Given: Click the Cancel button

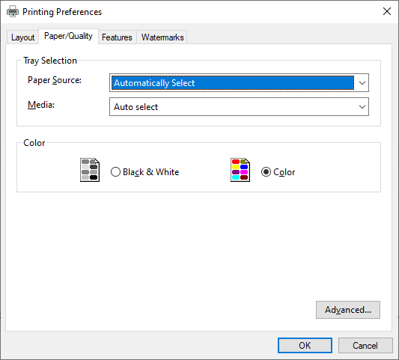Looking at the screenshot, I should point(365,346).
